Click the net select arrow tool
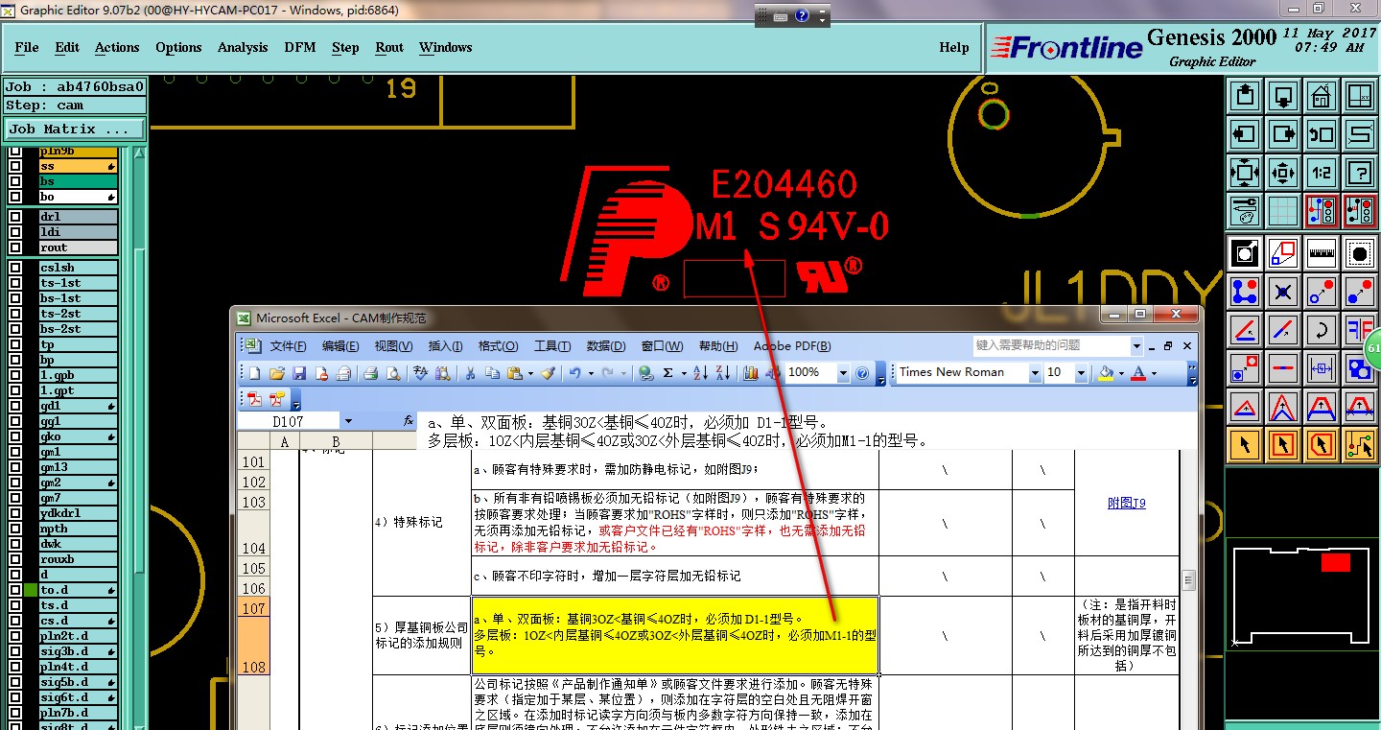Screen dimensions: 1381x730 click(x=1359, y=444)
